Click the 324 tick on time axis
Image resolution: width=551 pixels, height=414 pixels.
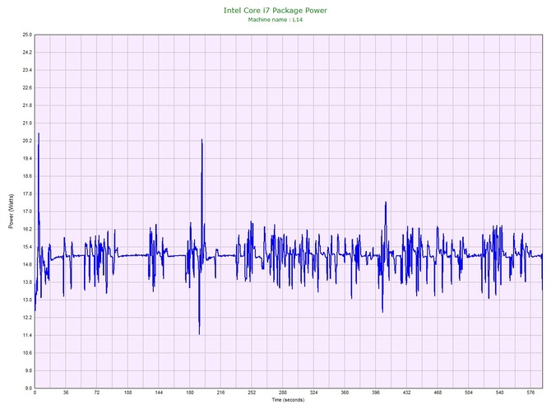tap(314, 393)
